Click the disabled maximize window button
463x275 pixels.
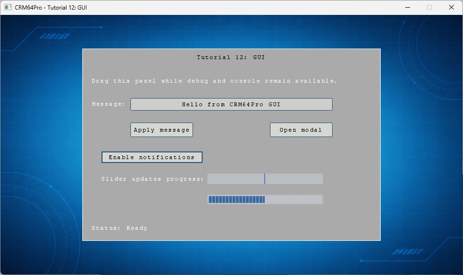(x=429, y=7)
